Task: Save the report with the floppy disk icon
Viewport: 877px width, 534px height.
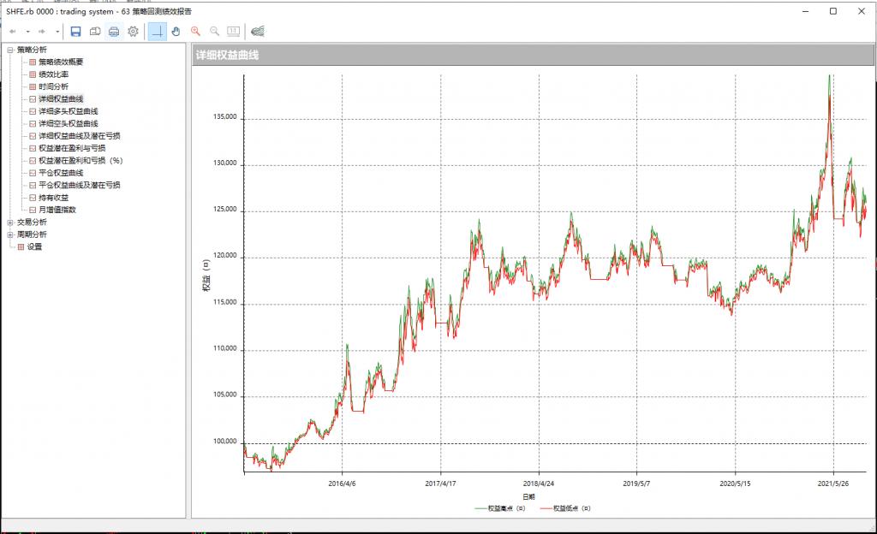Action: point(75,32)
